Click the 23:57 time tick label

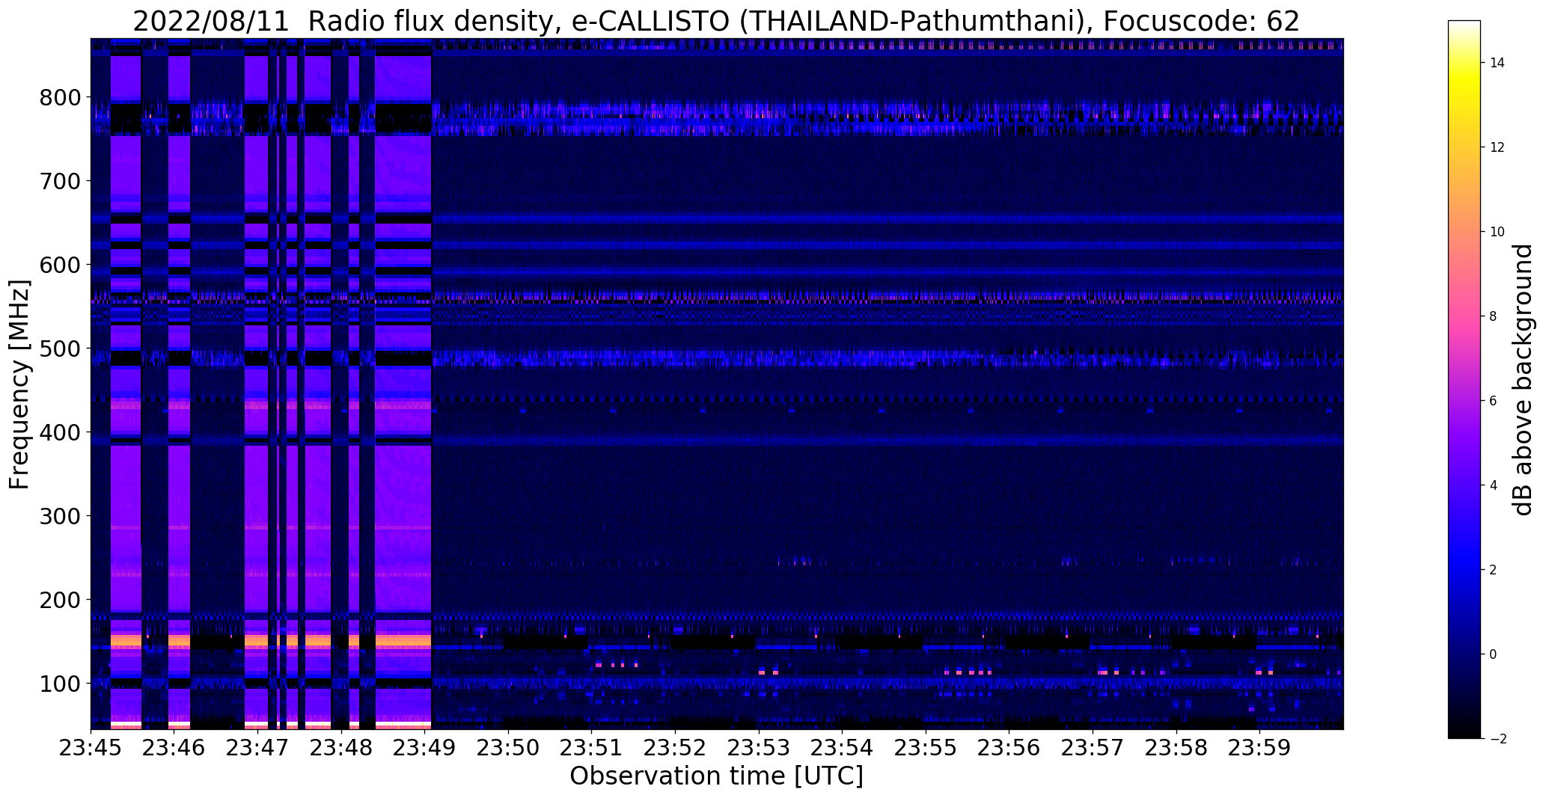click(1093, 748)
